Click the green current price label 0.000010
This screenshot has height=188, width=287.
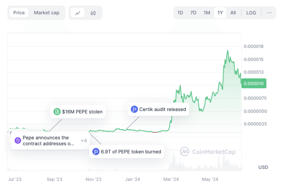coord(254,83)
